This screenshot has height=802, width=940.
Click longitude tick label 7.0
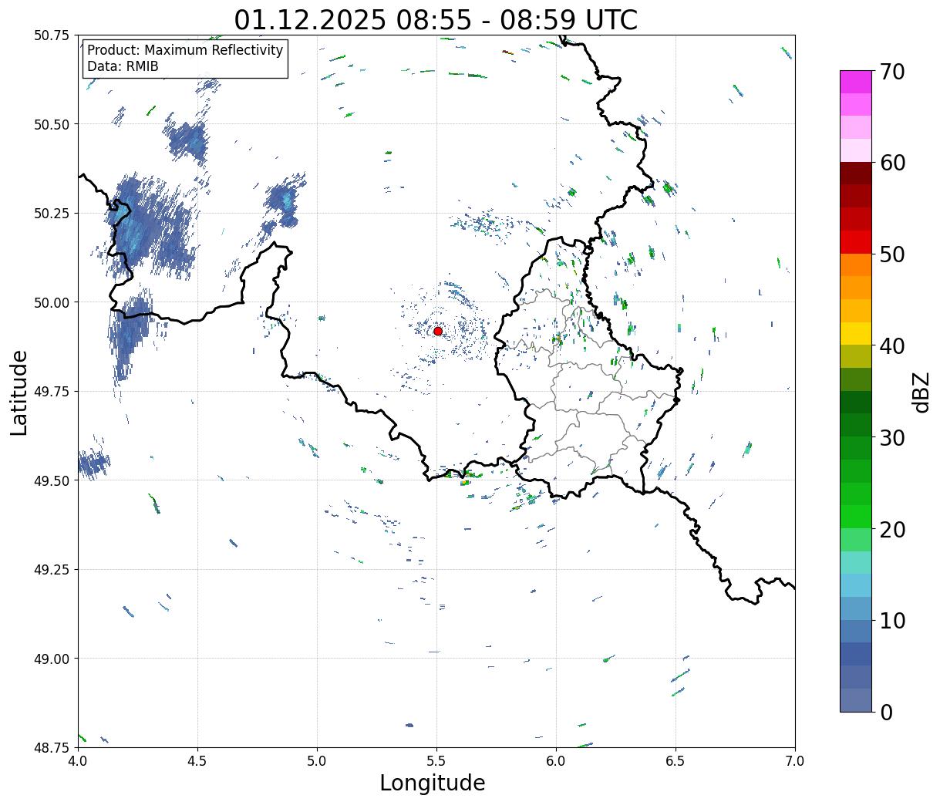(795, 761)
